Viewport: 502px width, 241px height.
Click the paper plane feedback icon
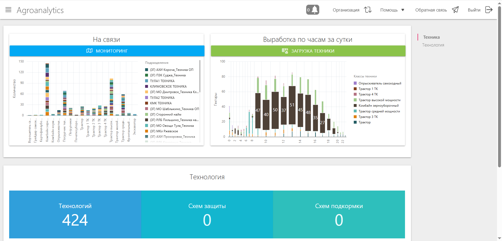[455, 10]
